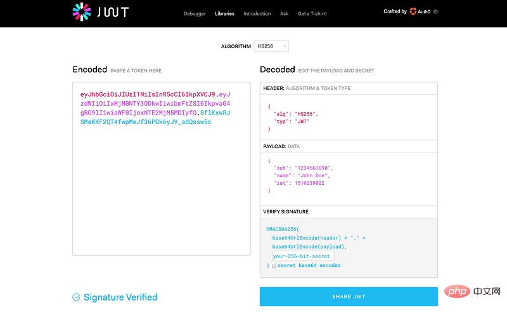The width and height of the screenshot is (507, 312).
Task: Click the Auth0 shield logo
Action: click(414, 11)
